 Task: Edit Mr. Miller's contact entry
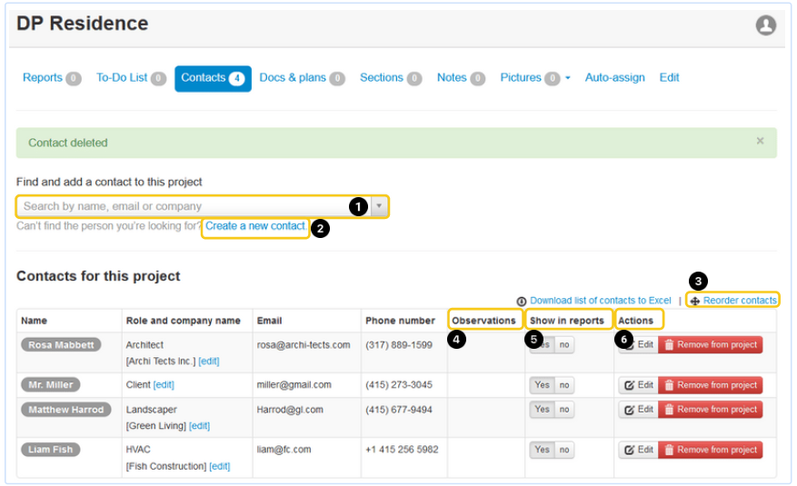point(638,385)
